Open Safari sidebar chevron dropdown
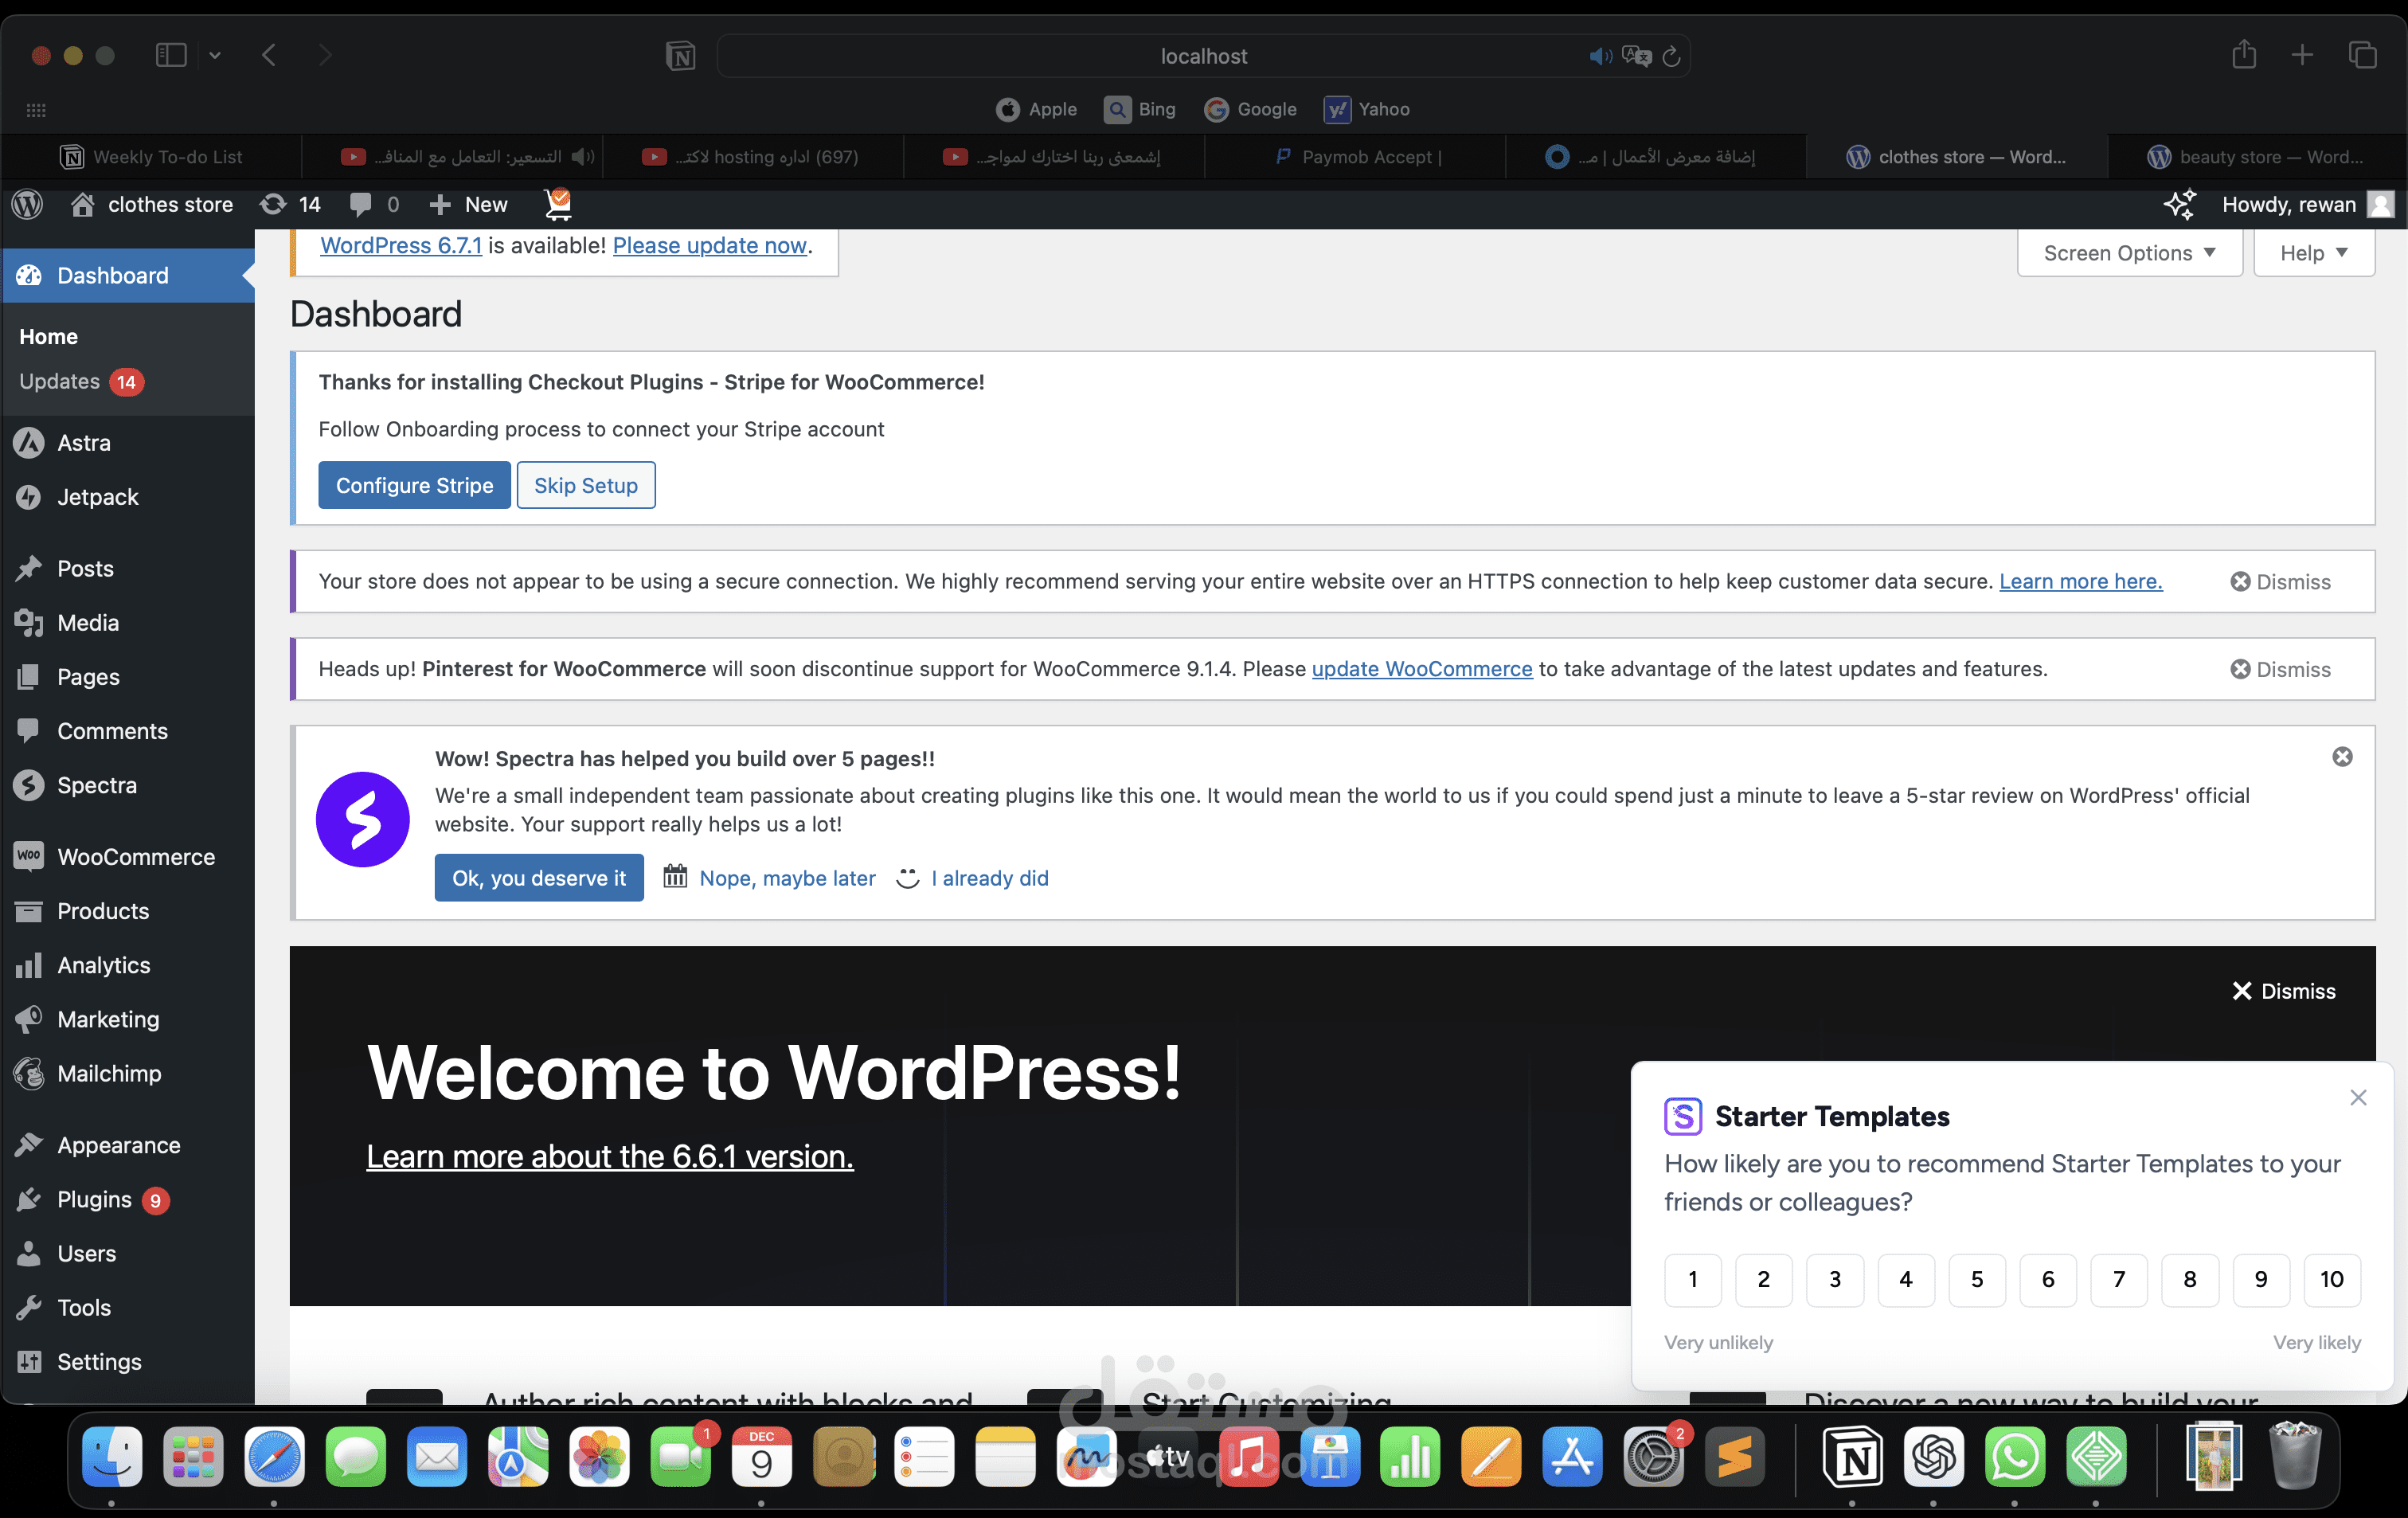Image resolution: width=2408 pixels, height=1518 pixels. point(215,56)
